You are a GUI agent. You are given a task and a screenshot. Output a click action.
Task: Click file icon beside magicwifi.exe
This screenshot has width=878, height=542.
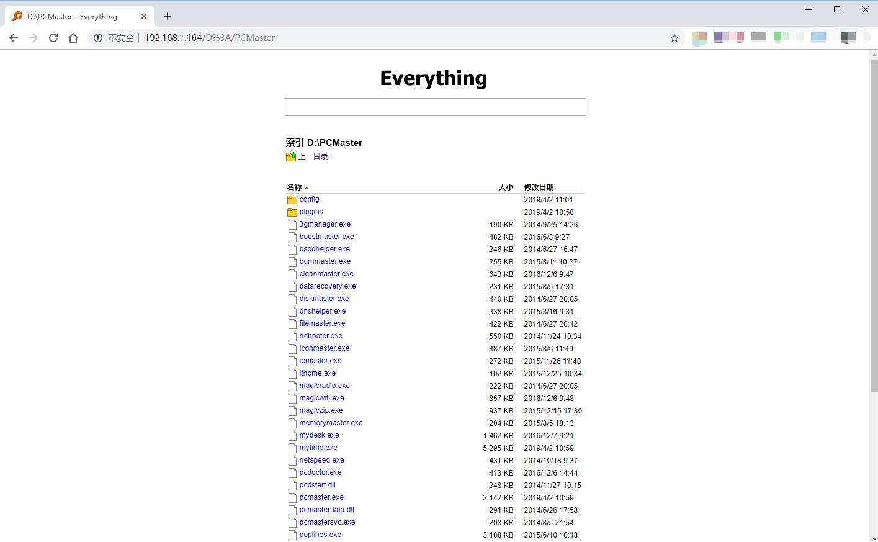(x=292, y=398)
